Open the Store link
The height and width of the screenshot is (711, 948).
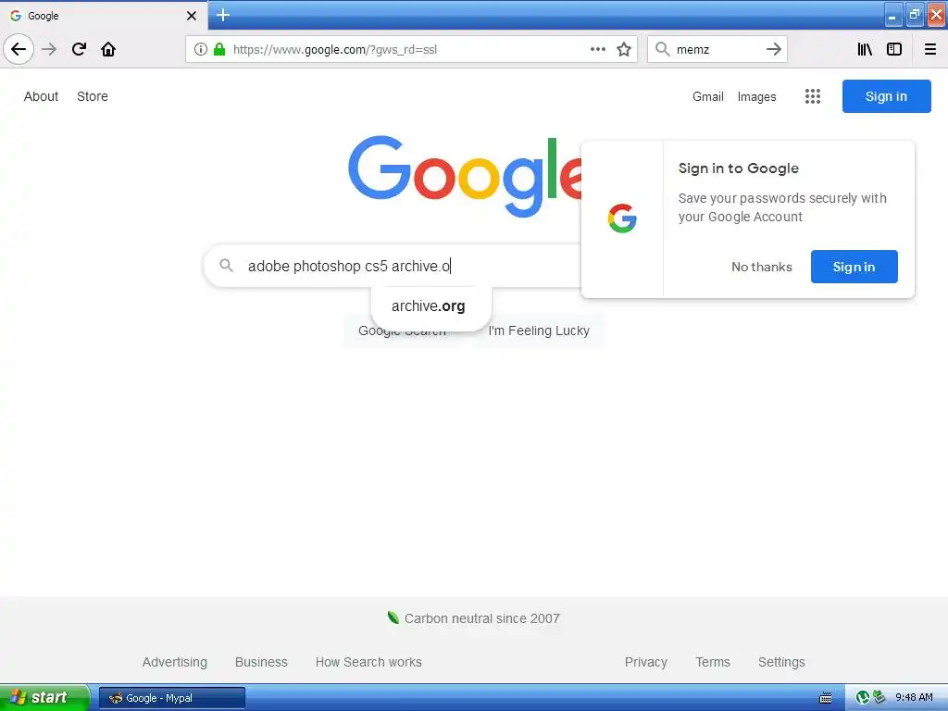coord(93,96)
